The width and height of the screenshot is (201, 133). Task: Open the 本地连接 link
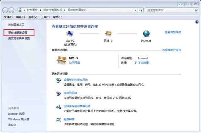(x=143, y=63)
